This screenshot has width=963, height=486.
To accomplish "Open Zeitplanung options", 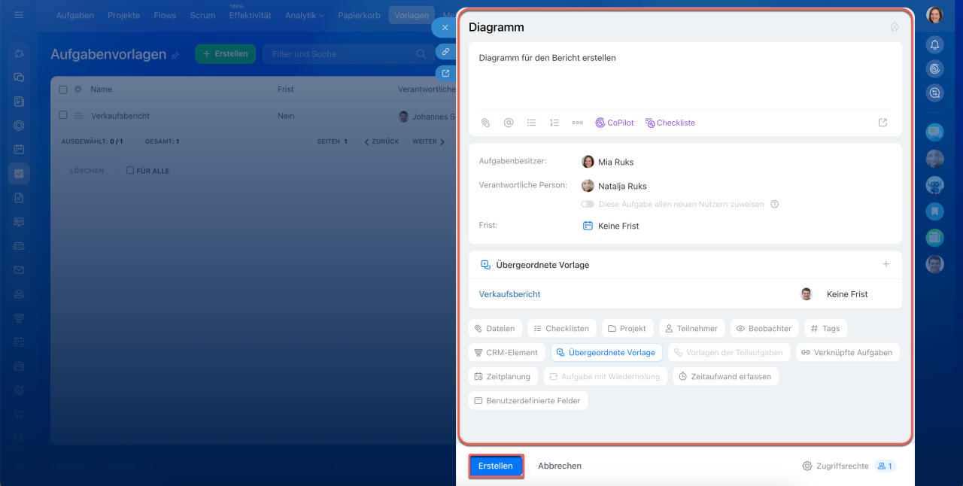I will point(503,376).
